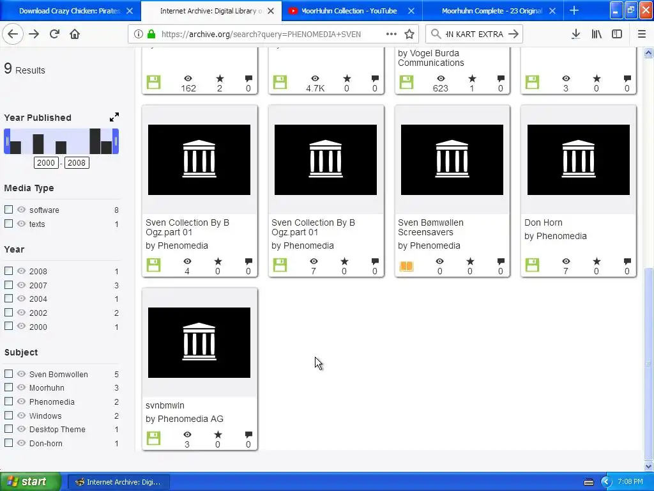Click the floppy icon on the 4.7K-views card
This screenshot has width=654, height=491.
click(280, 82)
